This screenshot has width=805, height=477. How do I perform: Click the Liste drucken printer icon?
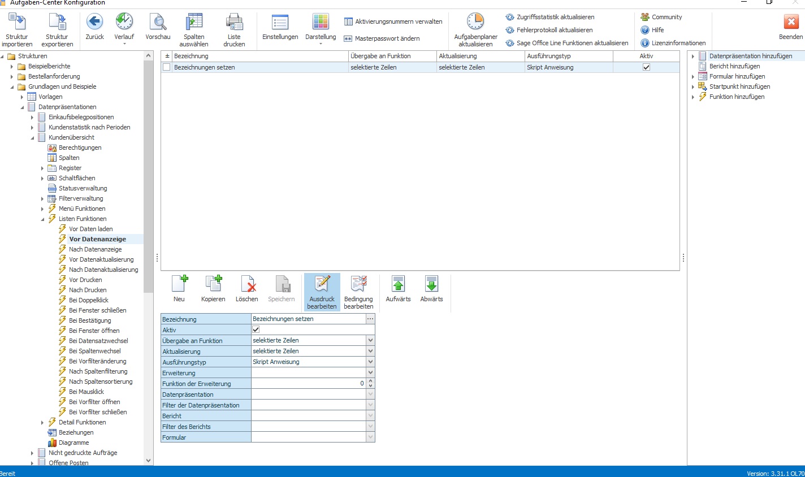[x=234, y=22]
